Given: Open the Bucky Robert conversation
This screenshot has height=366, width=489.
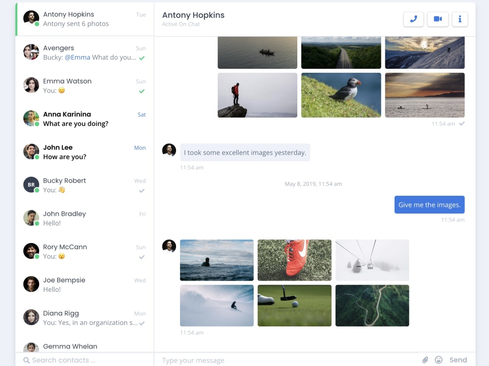Looking at the screenshot, I should pyautogui.click(x=85, y=185).
